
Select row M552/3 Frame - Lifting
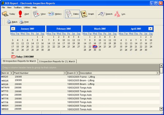80,77
